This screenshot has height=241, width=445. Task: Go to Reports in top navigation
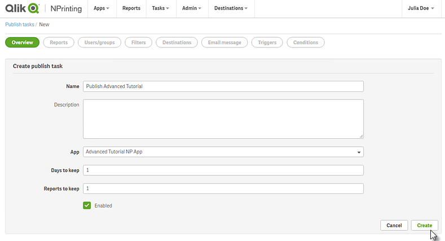click(x=131, y=8)
